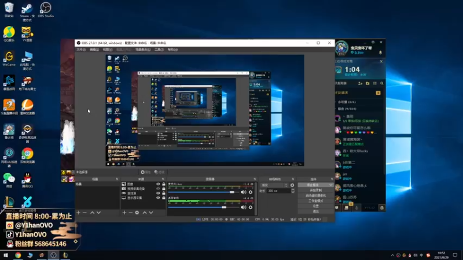Open source Filters button in OBS toolbar

[160, 172]
